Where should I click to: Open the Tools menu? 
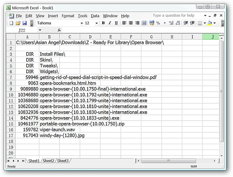click(83, 16)
